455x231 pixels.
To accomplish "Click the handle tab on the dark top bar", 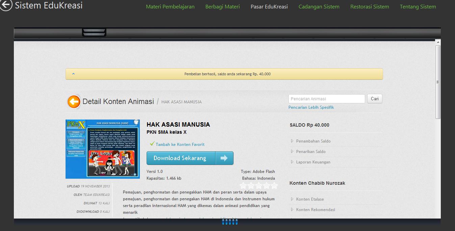I will (94, 32).
